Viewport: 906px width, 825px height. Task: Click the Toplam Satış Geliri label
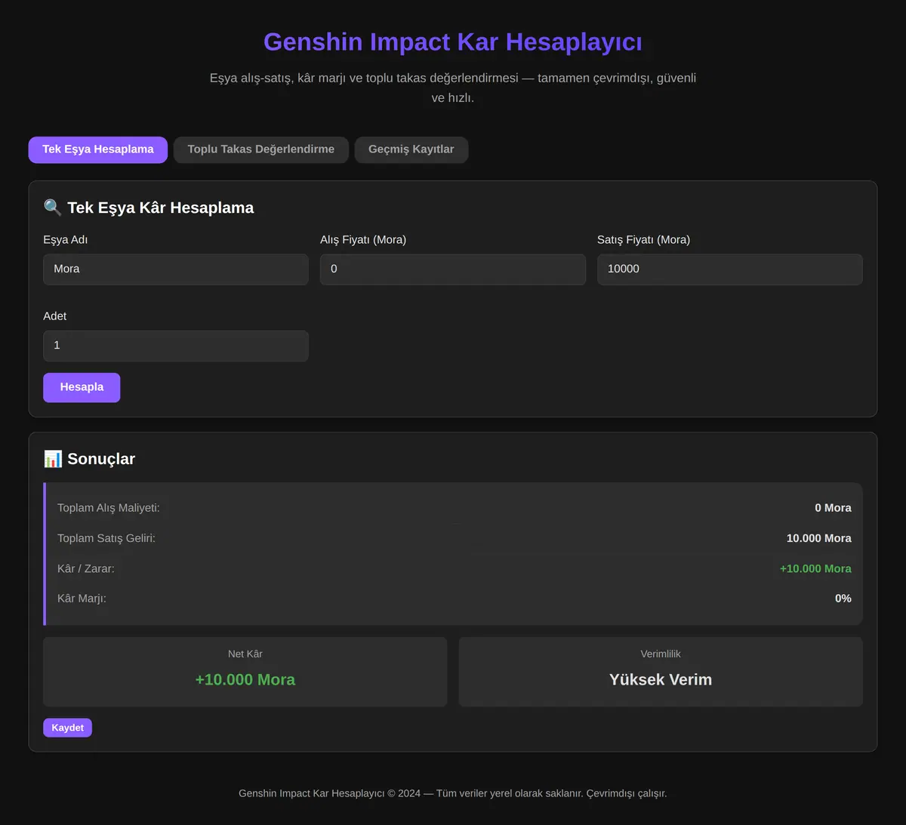tap(106, 538)
